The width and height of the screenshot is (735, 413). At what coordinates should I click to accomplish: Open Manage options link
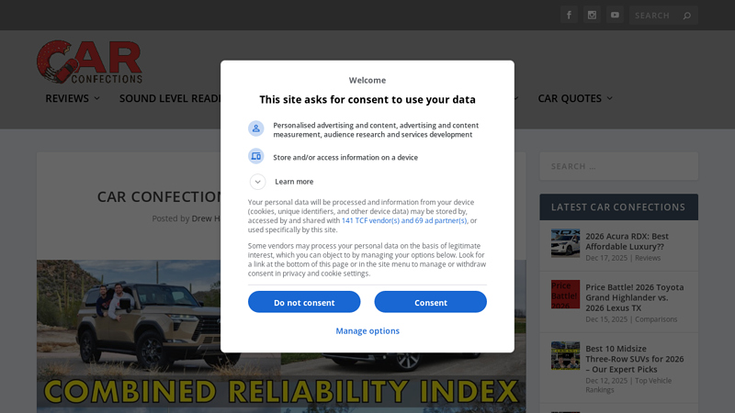coord(367,330)
